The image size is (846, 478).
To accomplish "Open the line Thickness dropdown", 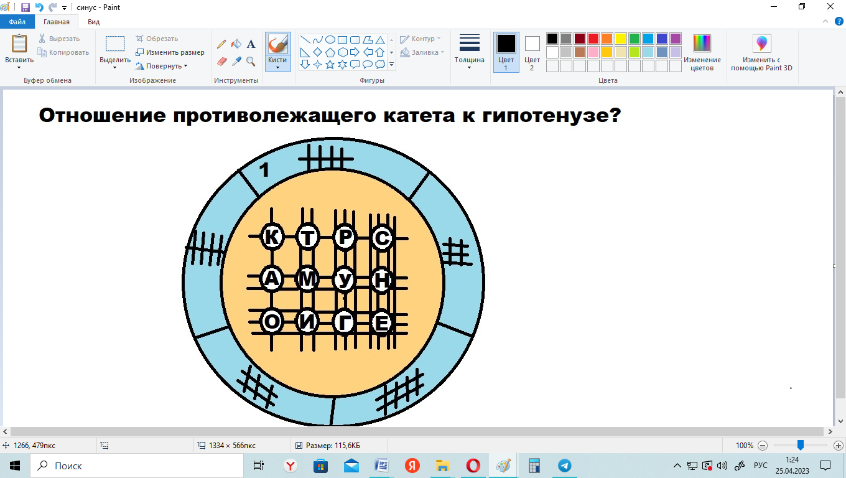I will click(x=469, y=53).
